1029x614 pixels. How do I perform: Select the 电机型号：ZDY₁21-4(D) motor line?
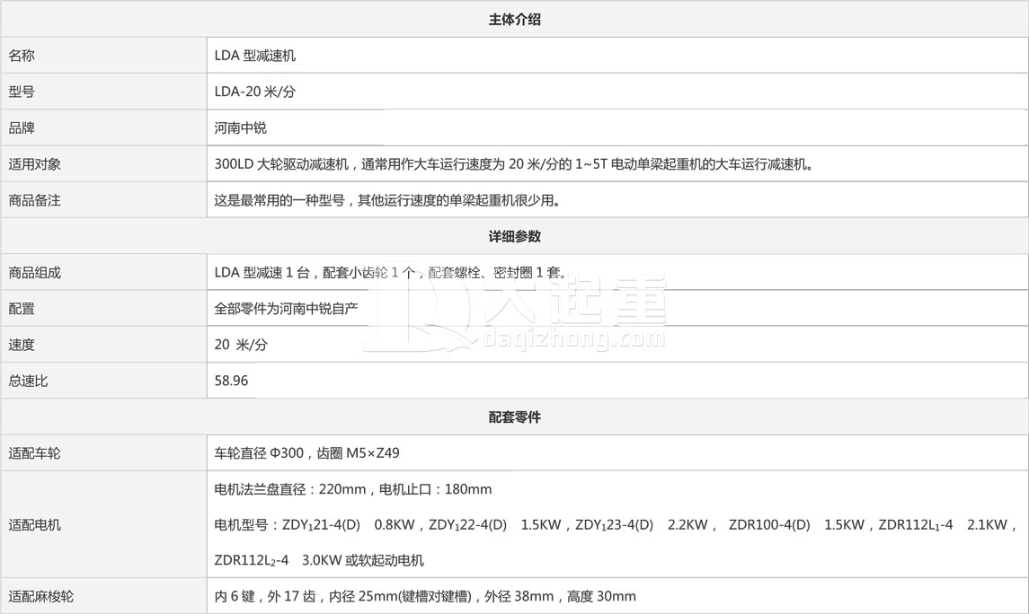(616, 525)
